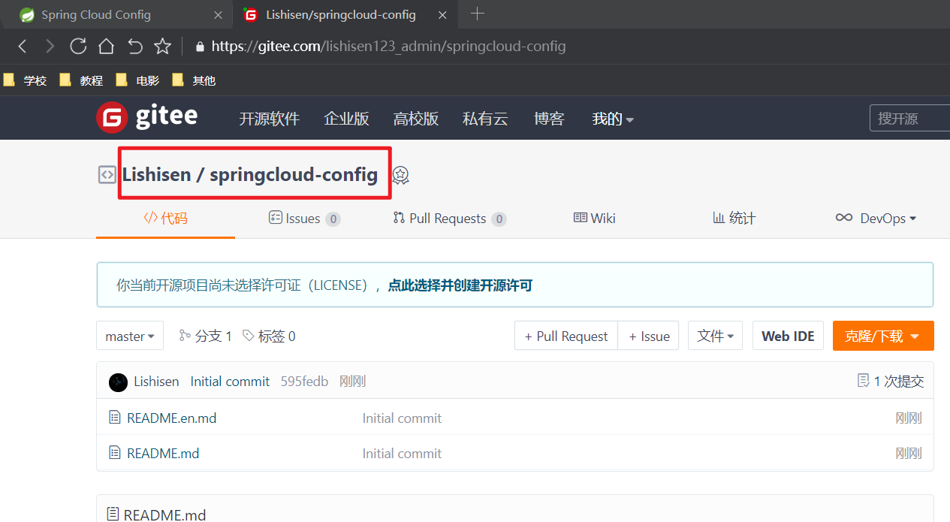The image size is (950, 522).
Task: Select the Lishisen/springcloud-config browser tab
Action: [345, 15]
